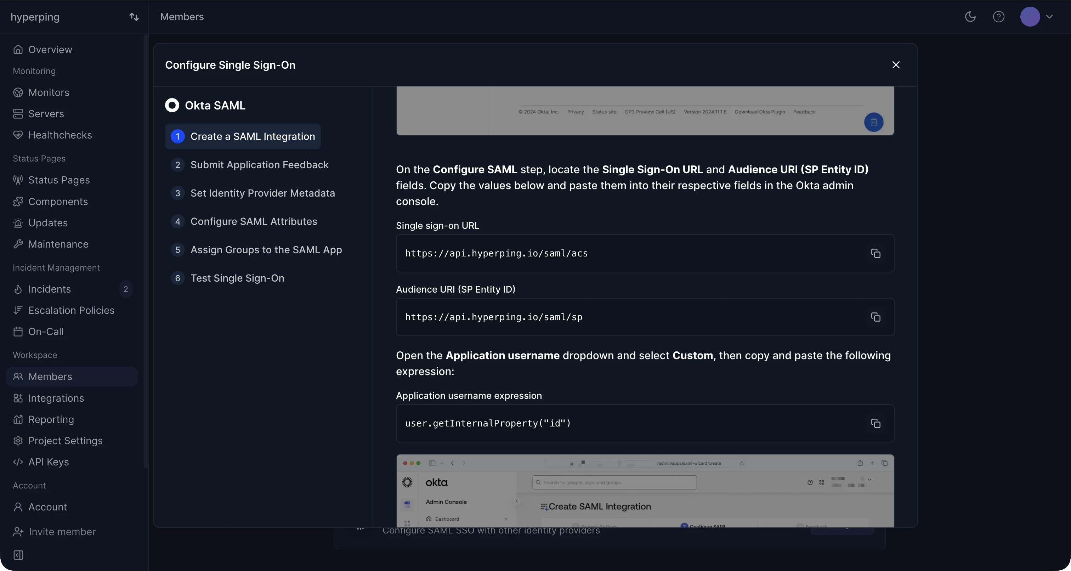Click the Escalation Policies icon
This screenshot has width=1071, height=571.
tap(18, 310)
